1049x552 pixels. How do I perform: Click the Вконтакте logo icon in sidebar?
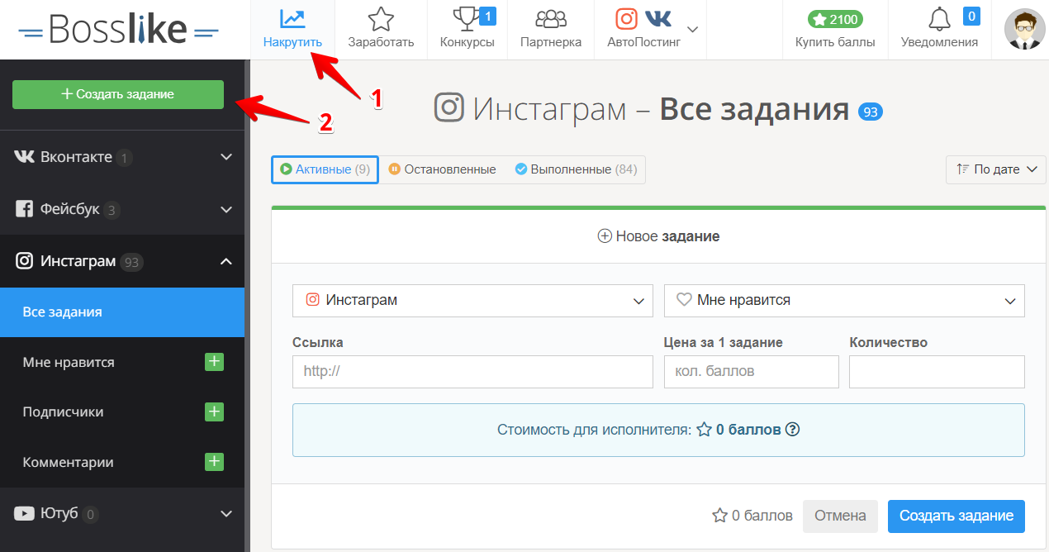coord(25,157)
